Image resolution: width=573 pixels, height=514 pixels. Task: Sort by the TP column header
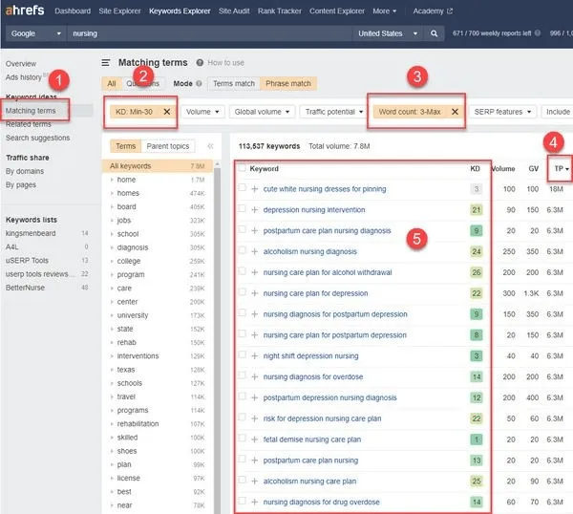pyautogui.click(x=561, y=168)
